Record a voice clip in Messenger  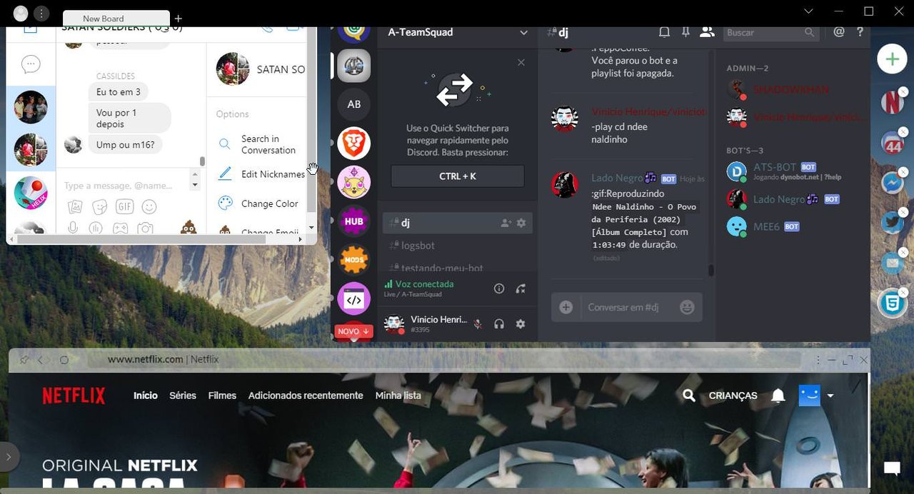(73, 228)
